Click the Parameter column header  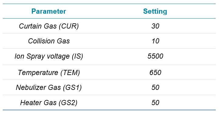pos(49,11)
